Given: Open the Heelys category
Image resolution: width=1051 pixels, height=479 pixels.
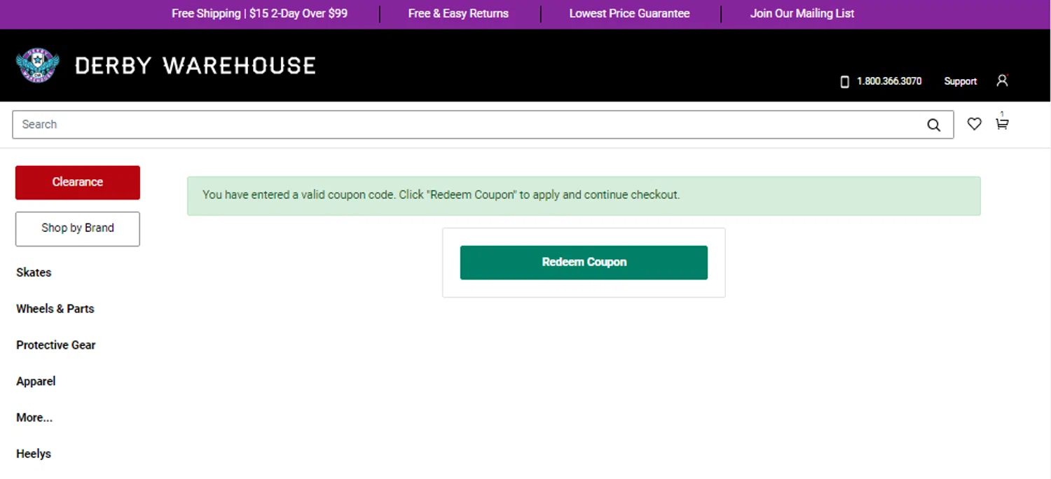Looking at the screenshot, I should click(34, 454).
